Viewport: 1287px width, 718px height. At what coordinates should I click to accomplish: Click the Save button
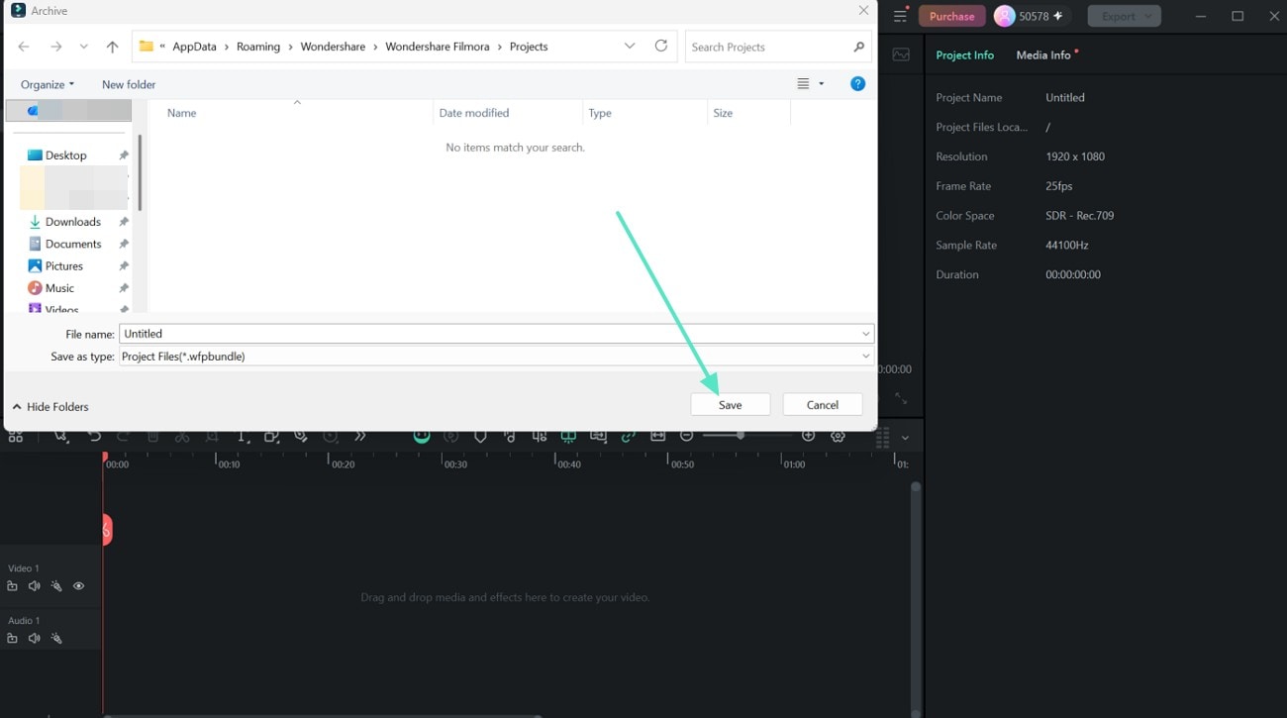(731, 405)
